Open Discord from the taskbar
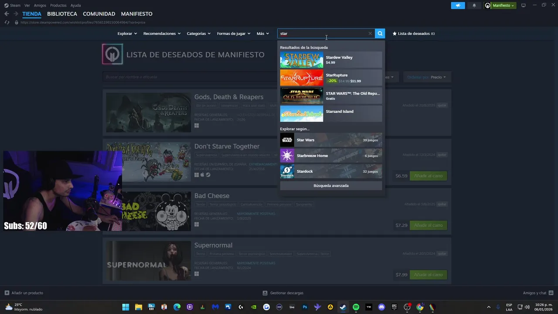This screenshot has width=558, height=314. point(381,307)
